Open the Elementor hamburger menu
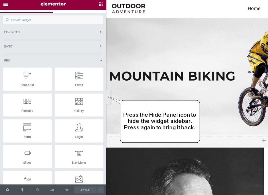The width and height of the screenshot is (268, 195). pos(5,4)
